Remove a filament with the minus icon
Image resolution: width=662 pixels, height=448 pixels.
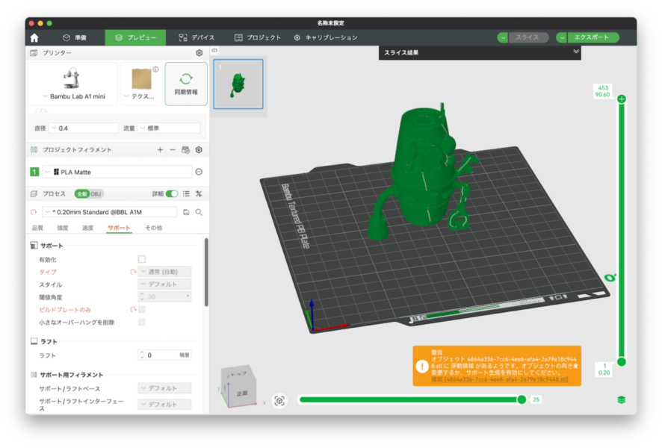pos(173,150)
